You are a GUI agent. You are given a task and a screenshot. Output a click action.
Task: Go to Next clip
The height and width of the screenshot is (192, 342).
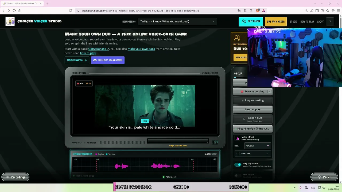[253, 109]
